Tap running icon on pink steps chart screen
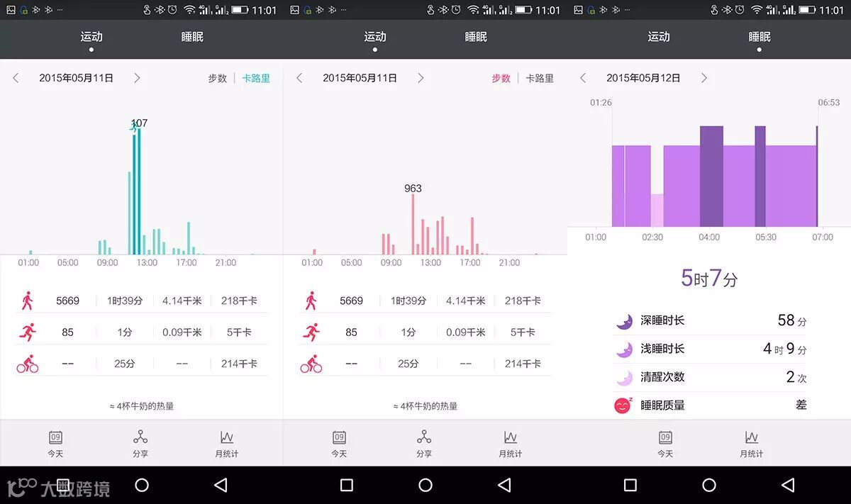851x504 pixels. pyautogui.click(x=311, y=332)
